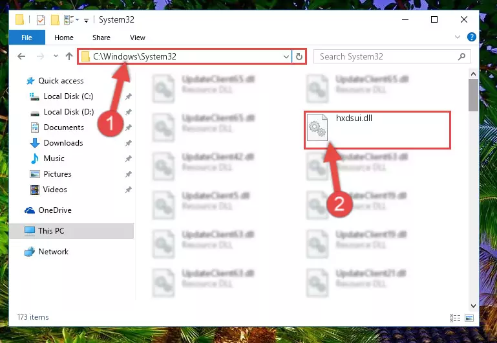Open Downloads in the sidebar
The height and width of the screenshot is (343, 497).
[x=63, y=143]
